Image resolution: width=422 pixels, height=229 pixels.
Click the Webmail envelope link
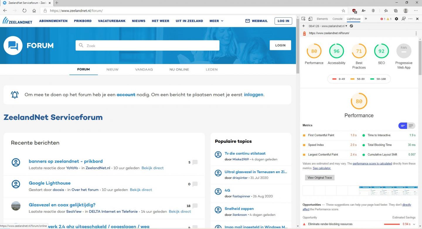(x=256, y=21)
